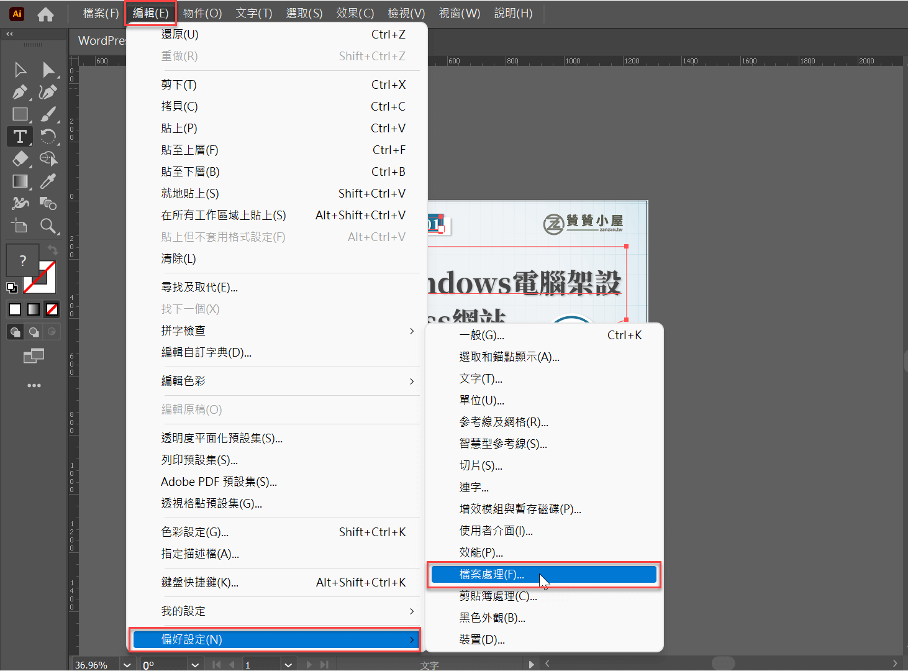Screen dimensions: 908x671
Task: Activate the Zoom magnifier tool
Action: point(48,226)
